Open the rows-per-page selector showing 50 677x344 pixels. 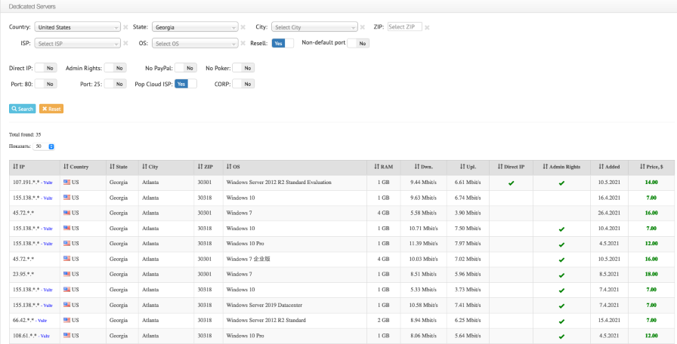[45, 146]
